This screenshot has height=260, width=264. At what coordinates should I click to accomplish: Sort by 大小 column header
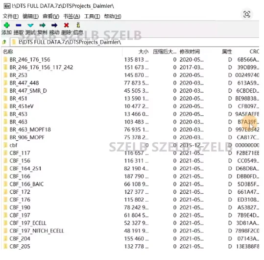coord(144,52)
